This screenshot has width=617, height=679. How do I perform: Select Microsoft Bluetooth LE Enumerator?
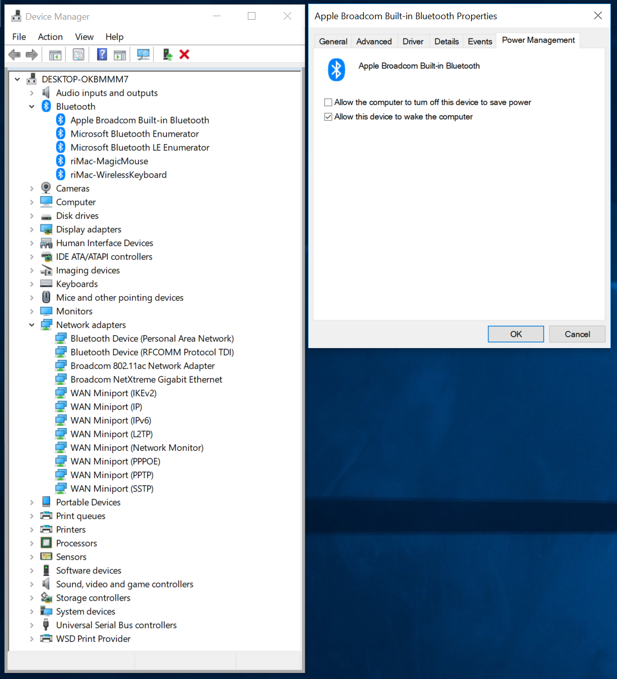140,148
